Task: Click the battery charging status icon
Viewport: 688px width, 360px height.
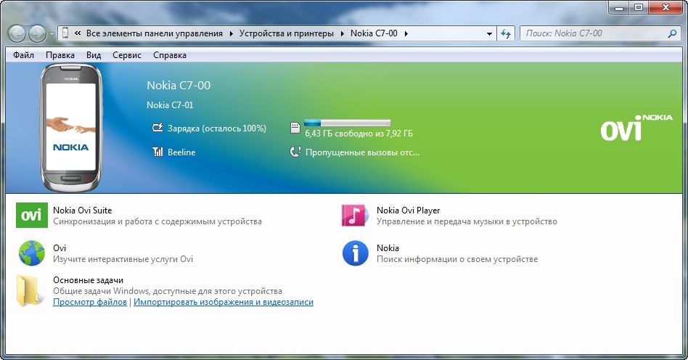Action: point(157,128)
